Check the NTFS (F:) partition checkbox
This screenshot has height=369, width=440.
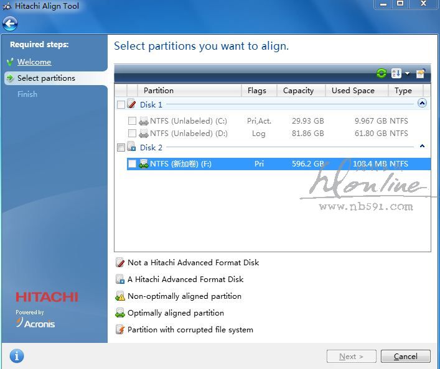(132, 163)
